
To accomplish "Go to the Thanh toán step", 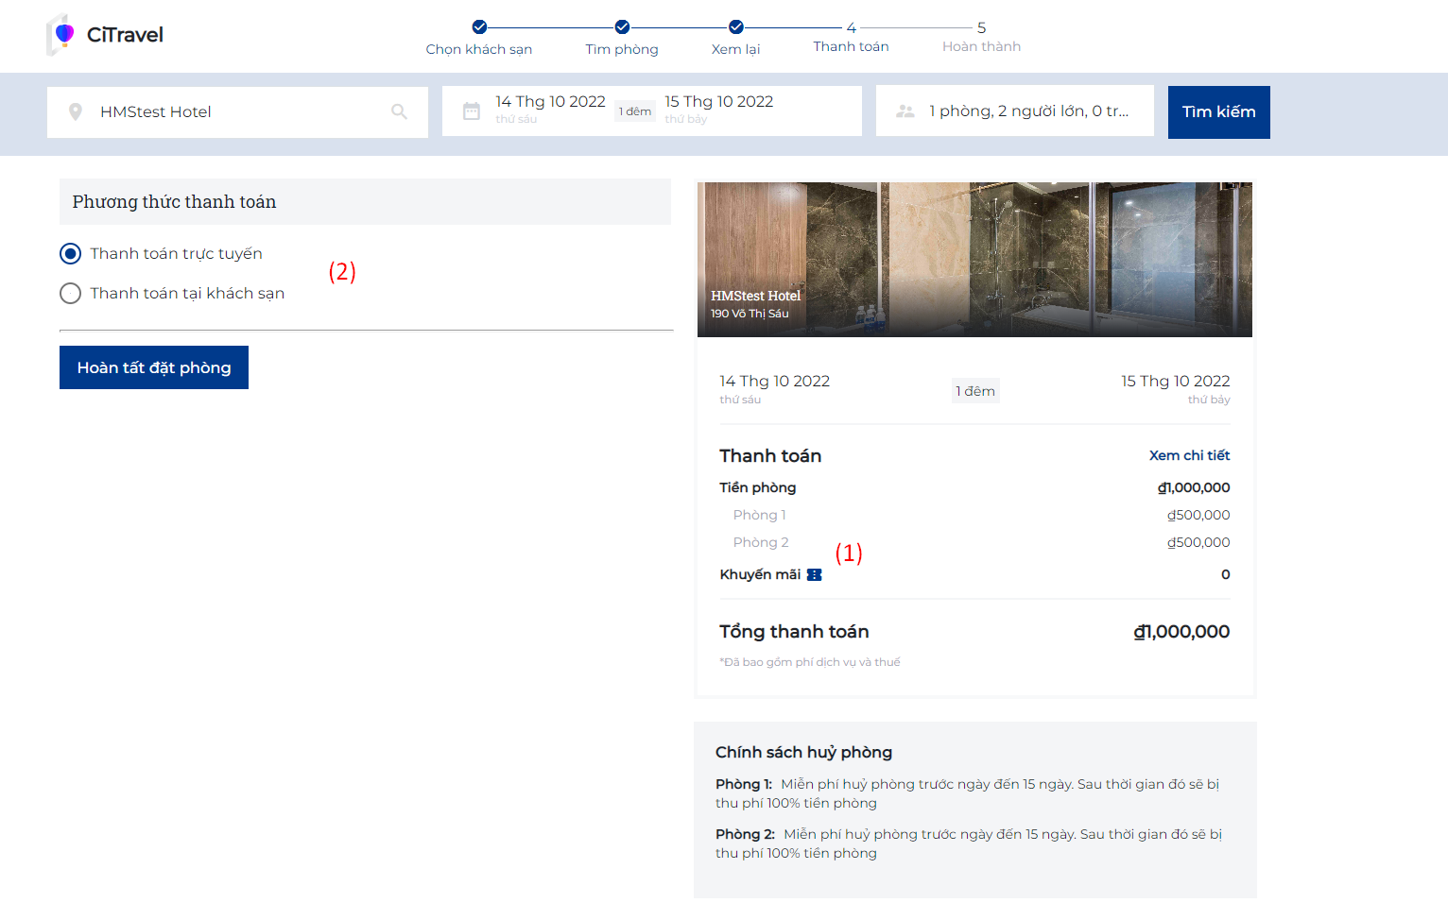I will pyautogui.click(x=851, y=46).
